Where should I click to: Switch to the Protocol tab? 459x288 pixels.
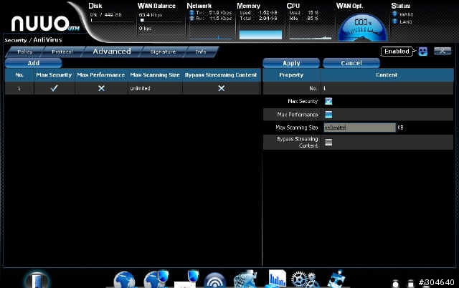62,52
